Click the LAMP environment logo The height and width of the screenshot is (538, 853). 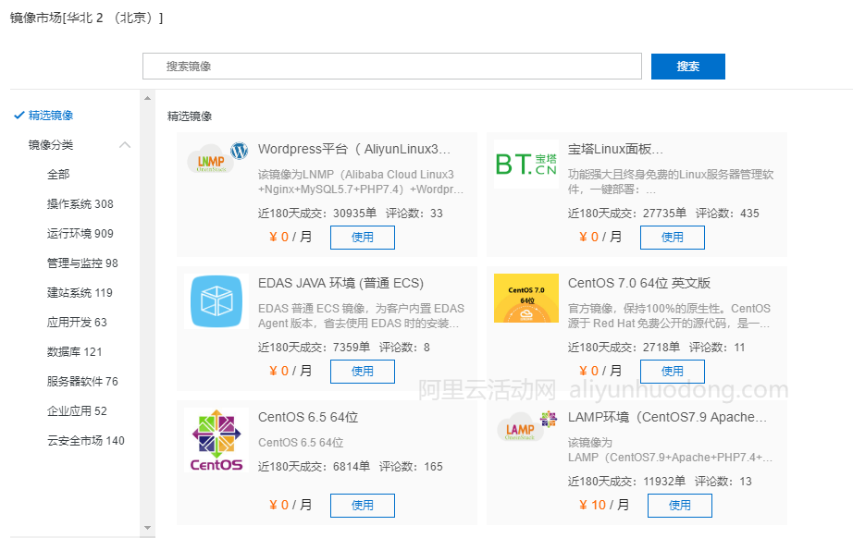point(527,425)
